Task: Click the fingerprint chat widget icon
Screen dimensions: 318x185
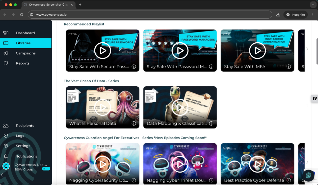Action: point(308,175)
